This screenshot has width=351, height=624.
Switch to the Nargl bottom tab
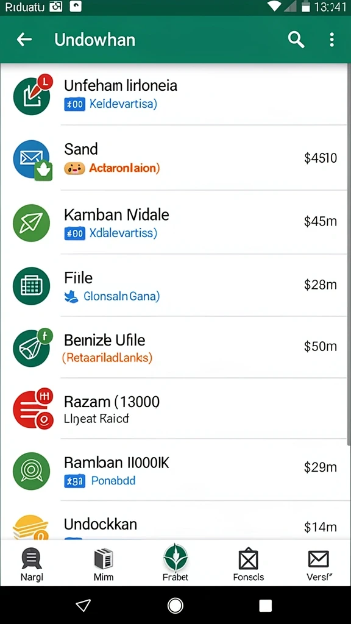pos(32,564)
